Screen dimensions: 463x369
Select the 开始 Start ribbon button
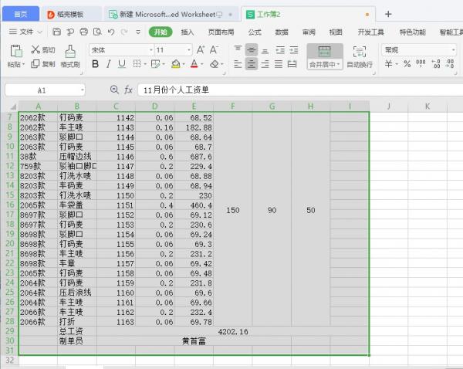pyautogui.click(x=161, y=32)
